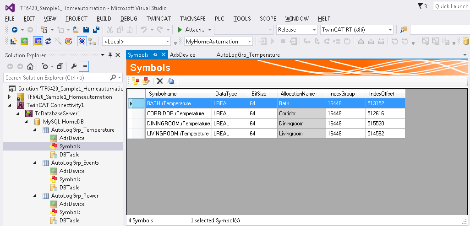Open the MyHomeAutomation project dropdown
Image resolution: width=470 pixels, height=226 pixels.
point(250,42)
